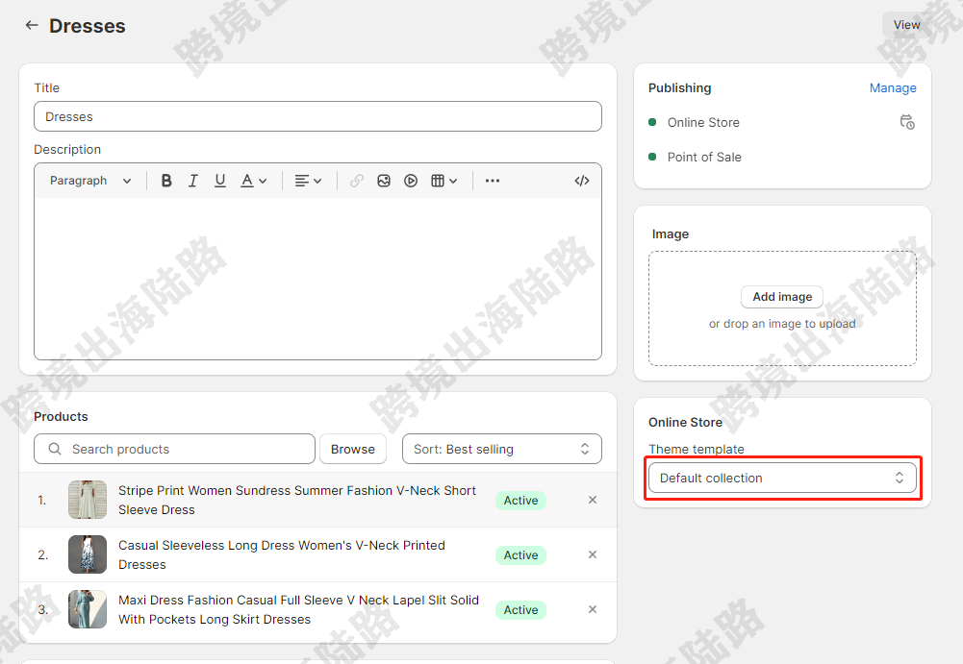This screenshot has width=963, height=664.
Task: Click the underline formatting icon
Action: [220, 181]
